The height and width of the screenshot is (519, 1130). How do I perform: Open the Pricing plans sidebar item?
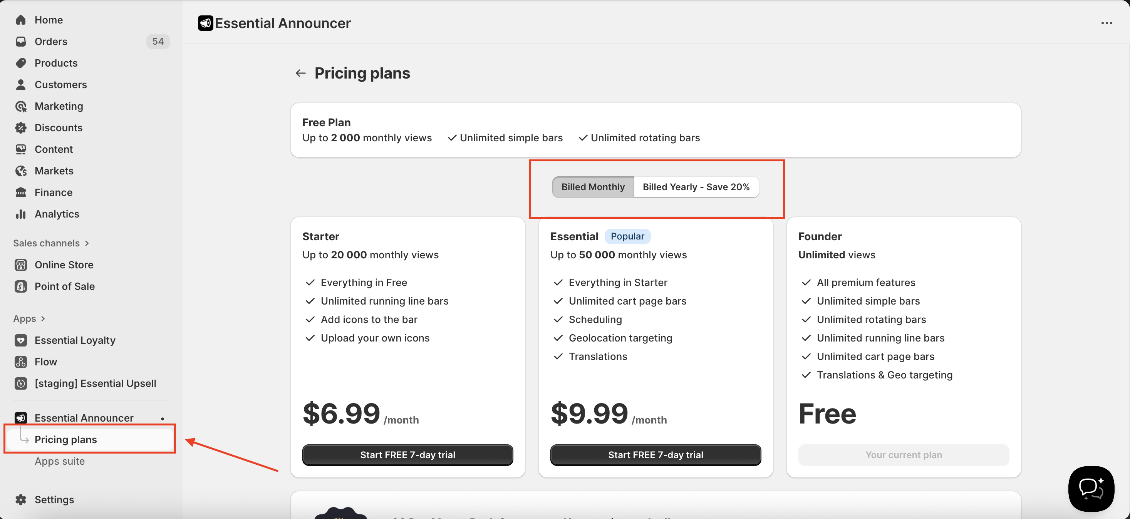pyautogui.click(x=66, y=440)
